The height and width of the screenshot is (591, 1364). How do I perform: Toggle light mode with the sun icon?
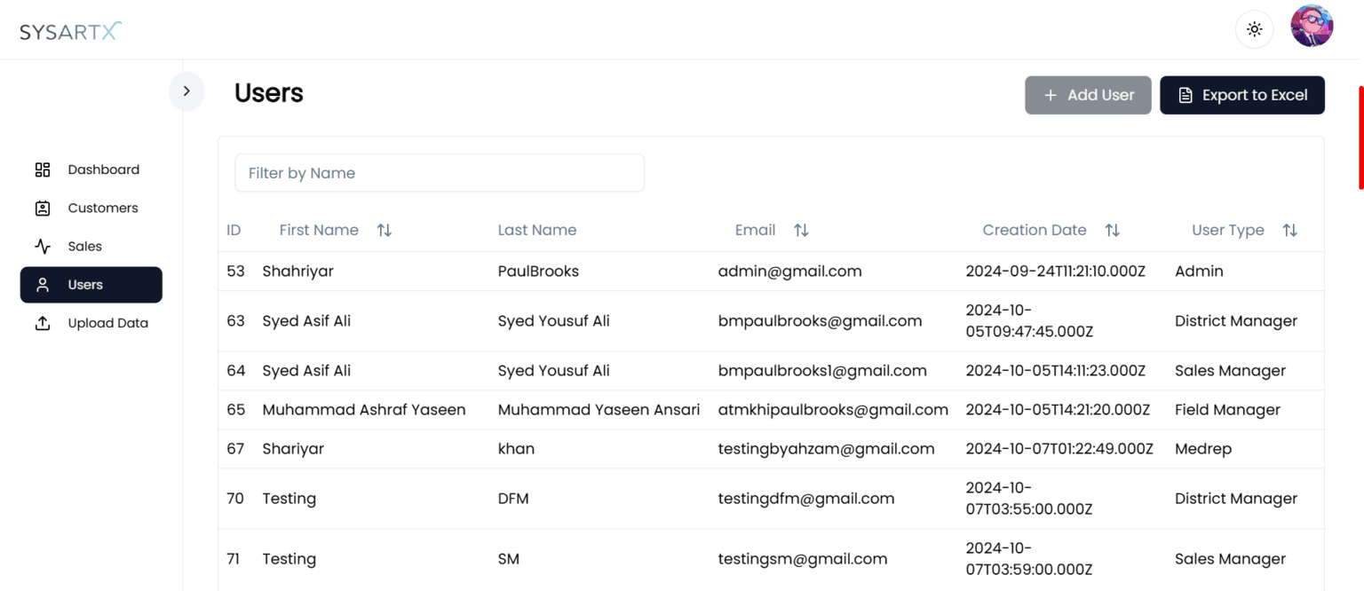coord(1254,28)
